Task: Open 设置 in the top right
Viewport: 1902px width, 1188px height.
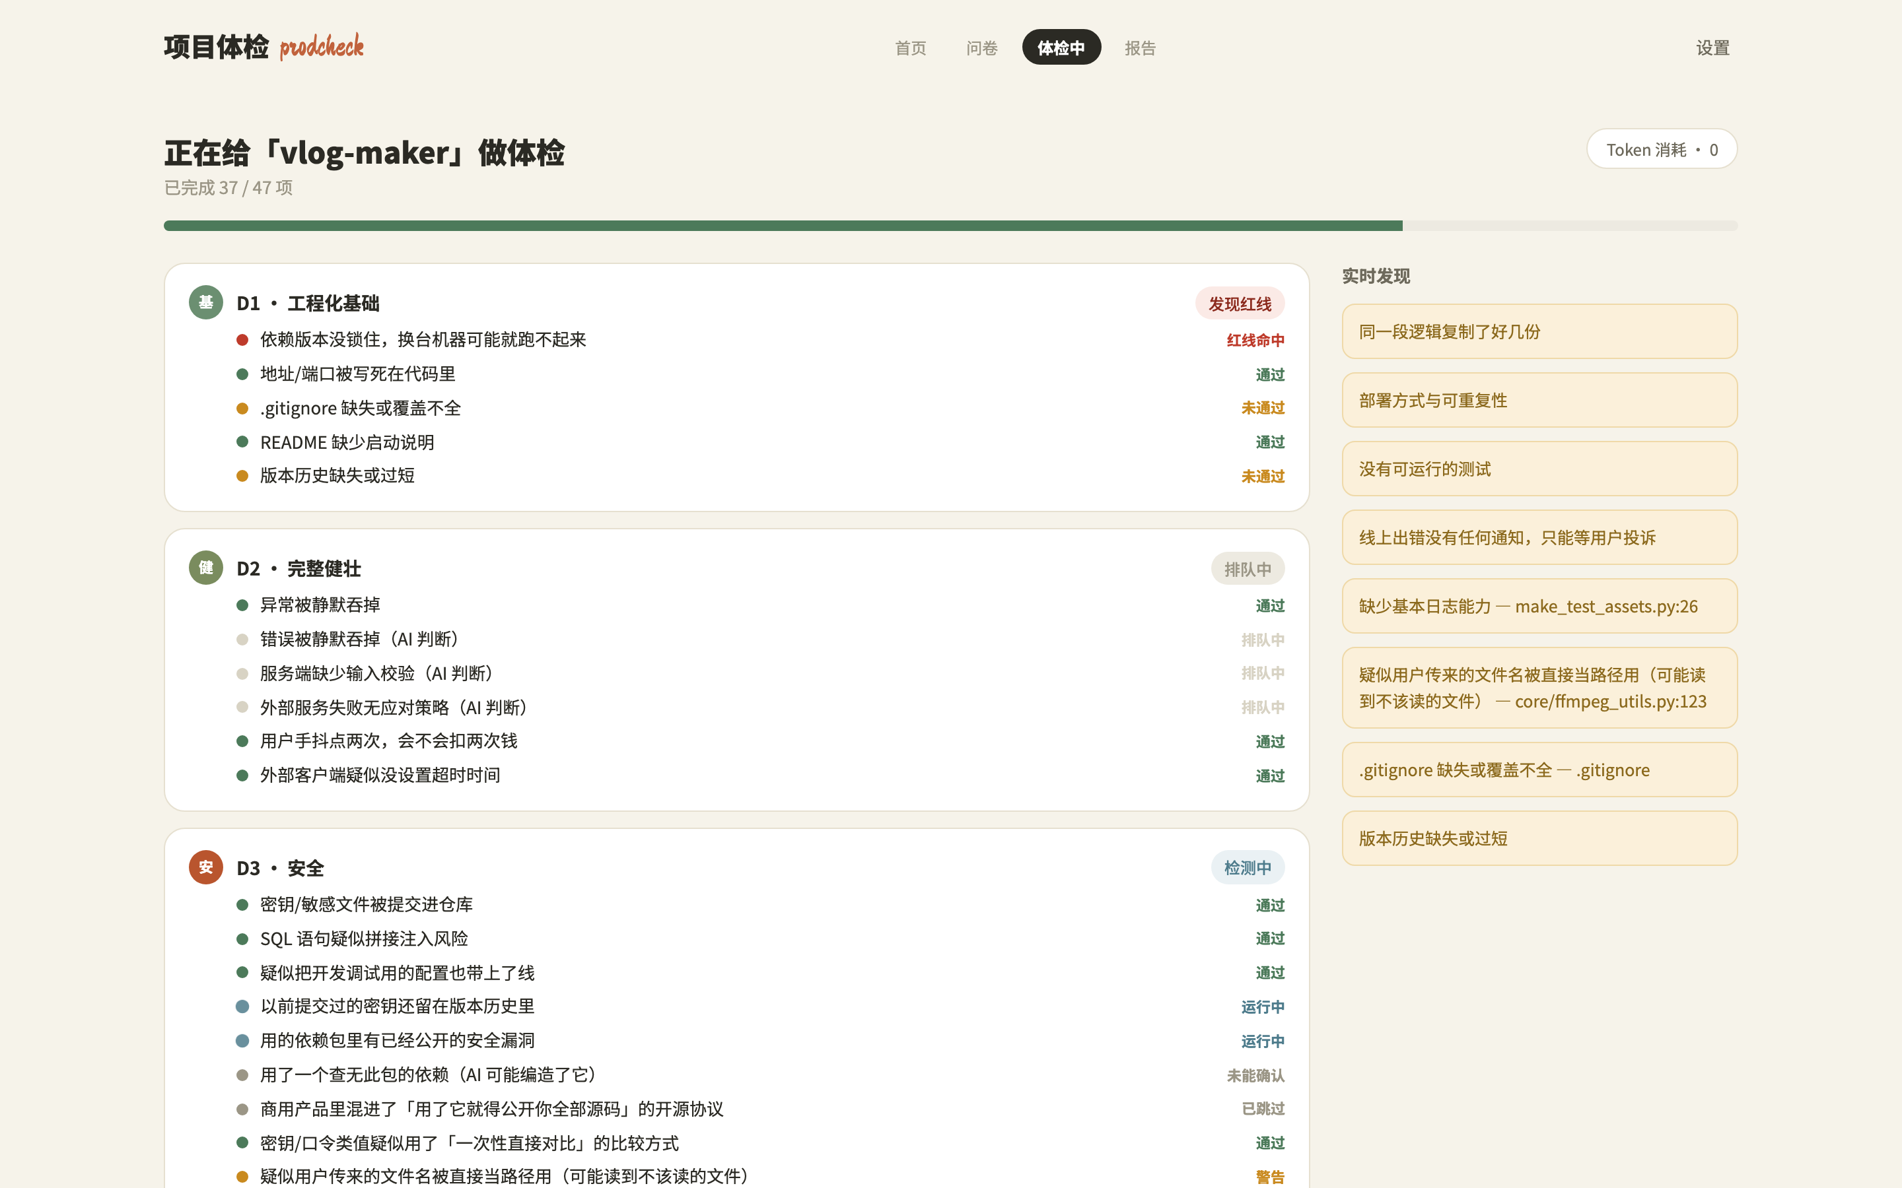Action: point(1712,48)
